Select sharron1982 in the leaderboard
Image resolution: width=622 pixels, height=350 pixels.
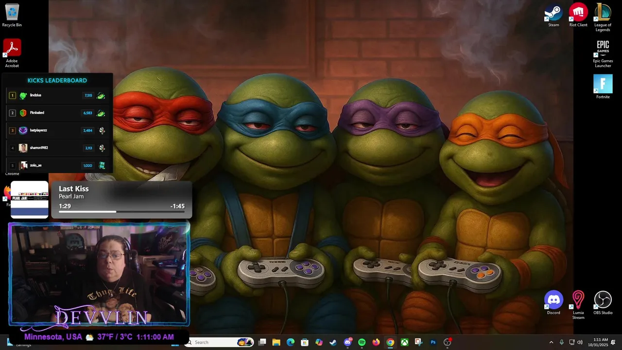(x=39, y=148)
